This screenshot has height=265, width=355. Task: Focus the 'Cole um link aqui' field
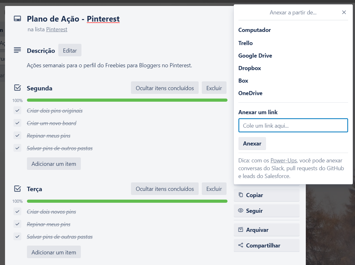(293, 125)
